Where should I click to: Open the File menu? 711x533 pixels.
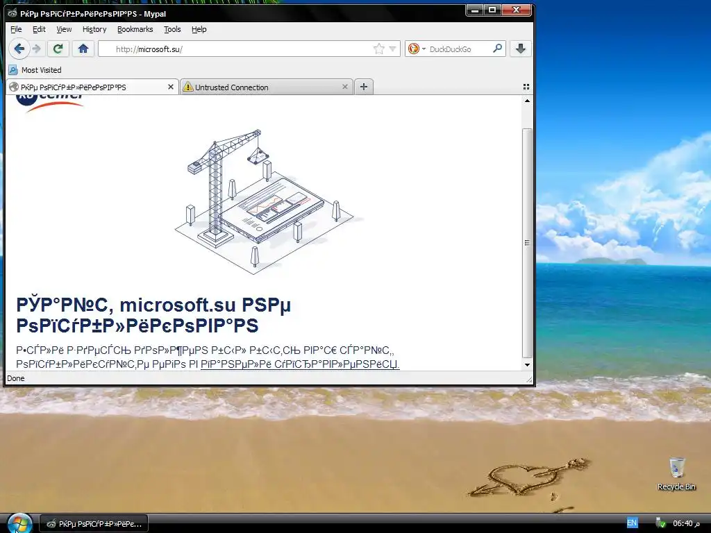click(16, 29)
